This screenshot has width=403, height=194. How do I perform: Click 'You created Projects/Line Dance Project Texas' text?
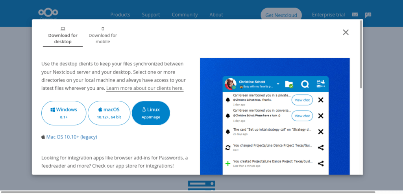(273, 161)
